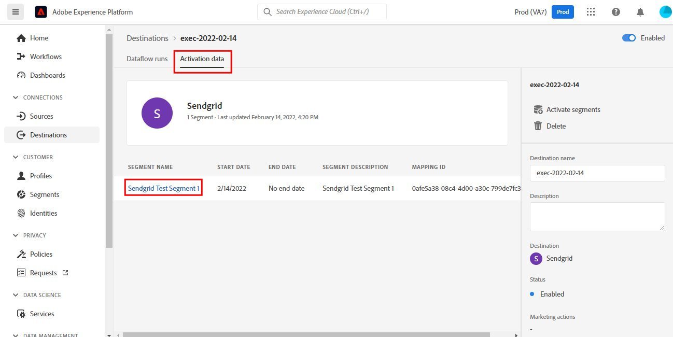Click the Search Experience Cloud field
Image resolution: width=673 pixels, height=337 pixels.
(321, 12)
